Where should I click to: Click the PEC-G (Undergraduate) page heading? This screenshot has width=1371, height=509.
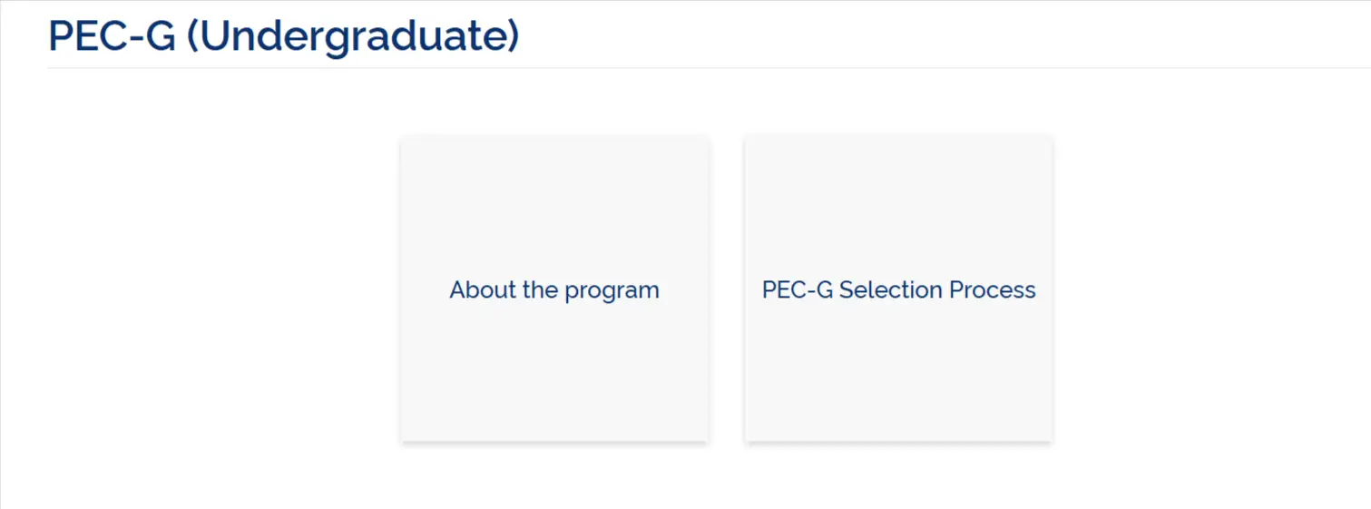pos(283,36)
